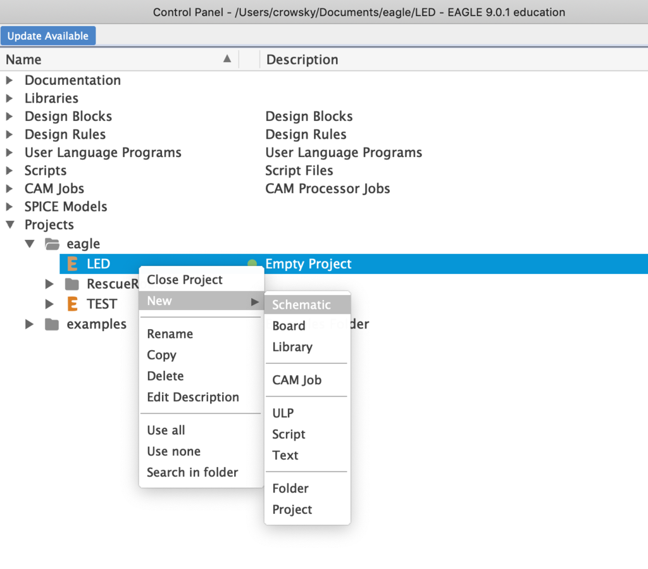Select Rename in the context menu

click(202, 334)
